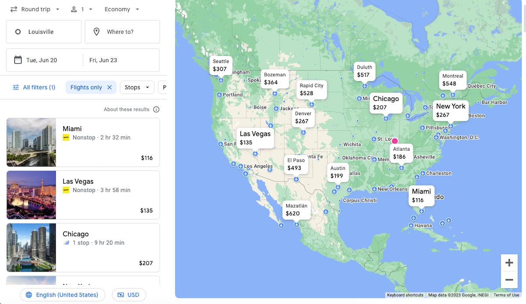The width and height of the screenshot is (526, 304).
Task: Expand the Stops filter dropdown
Action: coord(137,87)
